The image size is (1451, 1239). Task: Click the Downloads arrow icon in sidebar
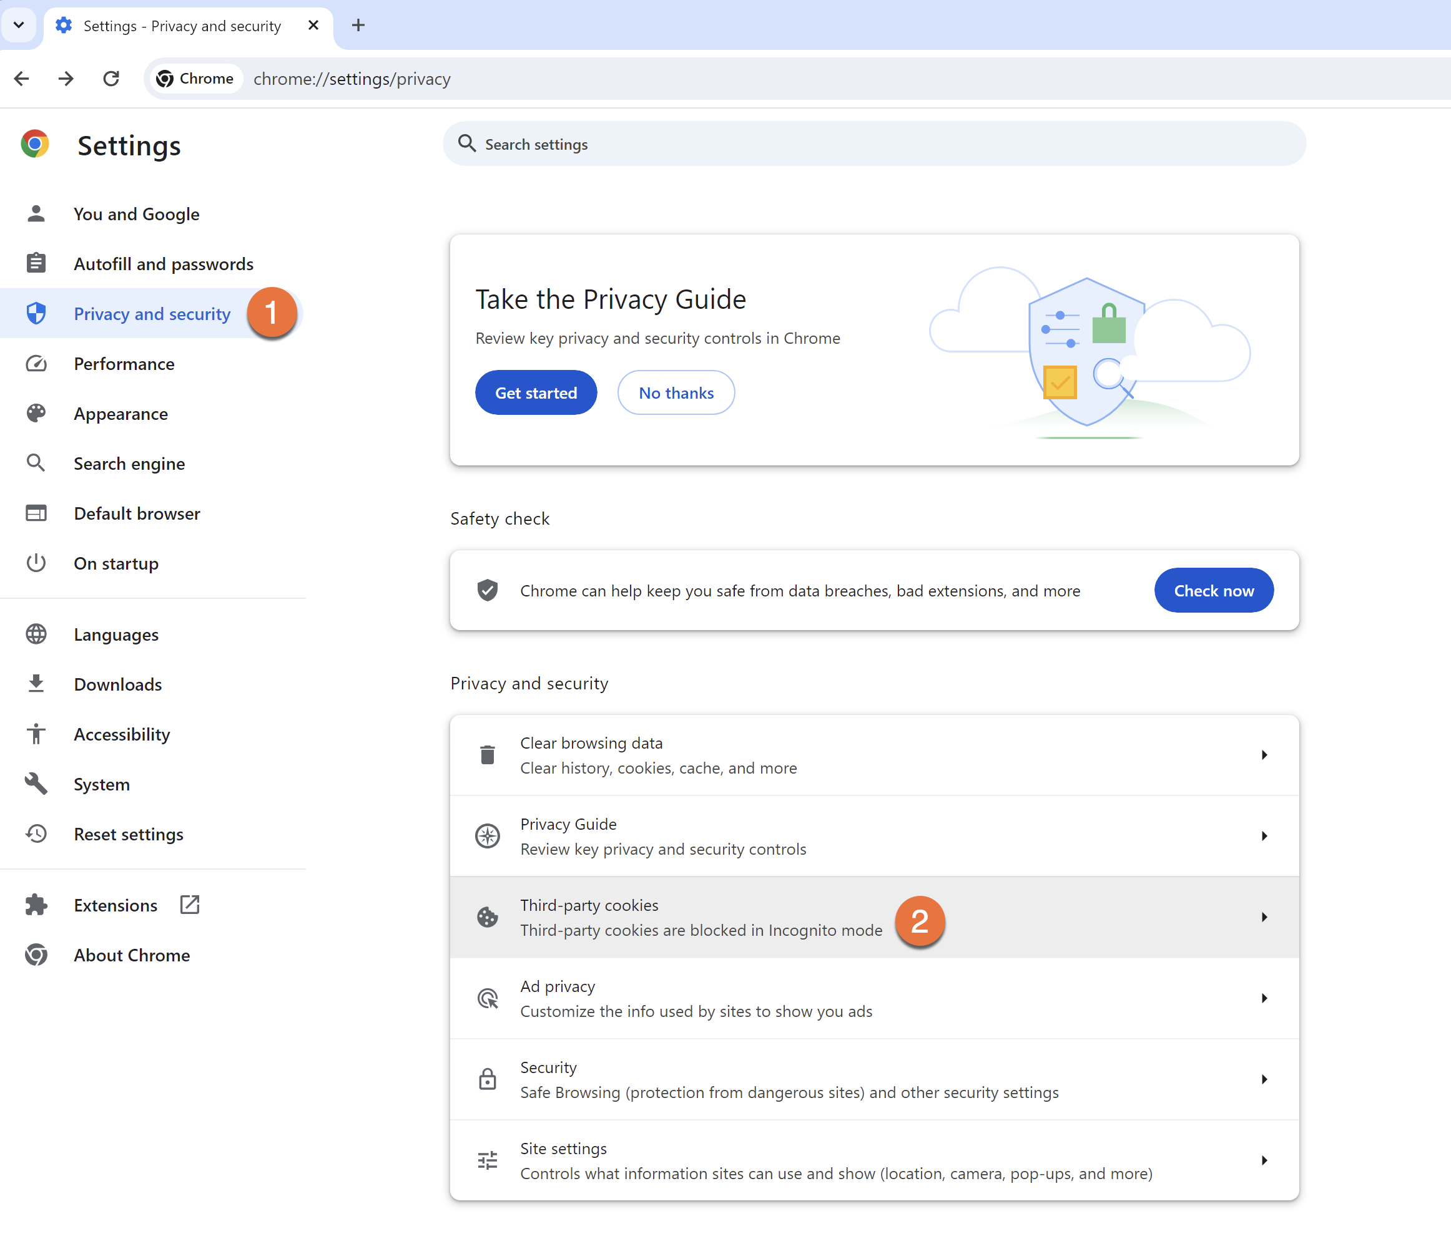[36, 684]
